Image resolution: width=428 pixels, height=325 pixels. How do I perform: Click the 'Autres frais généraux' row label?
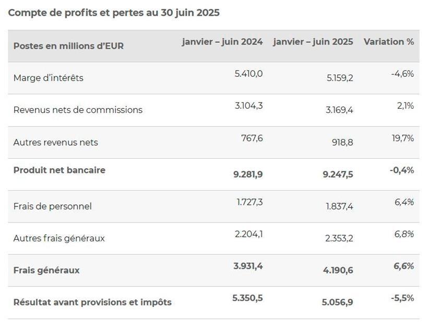(59, 238)
